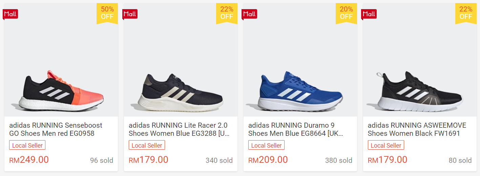This screenshot has width=480, height=176.
Task: Click the RM249.00 price
Action: 29,160
